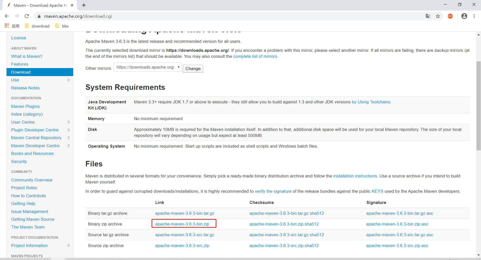Open Release Notes from the sidebar

[x=25, y=88]
